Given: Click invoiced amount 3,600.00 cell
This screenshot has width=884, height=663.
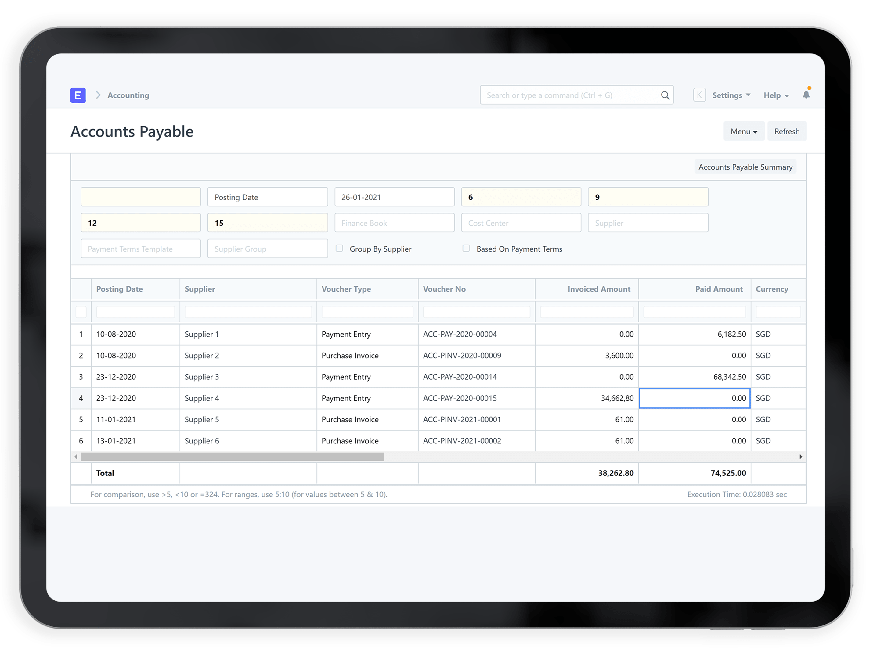Looking at the screenshot, I should point(587,356).
